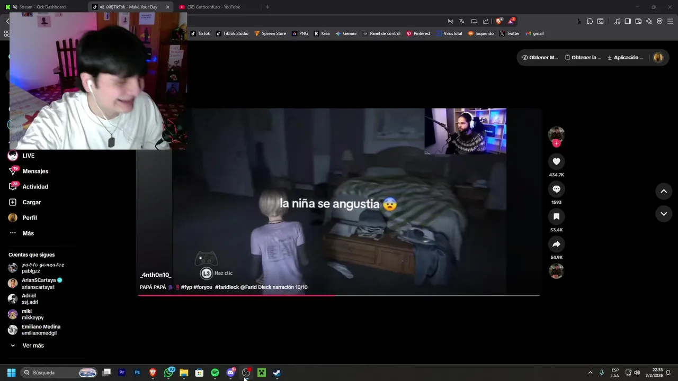This screenshot has height=381, width=678.
Task: Like the TikTok video with heart icon
Action: point(556,161)
